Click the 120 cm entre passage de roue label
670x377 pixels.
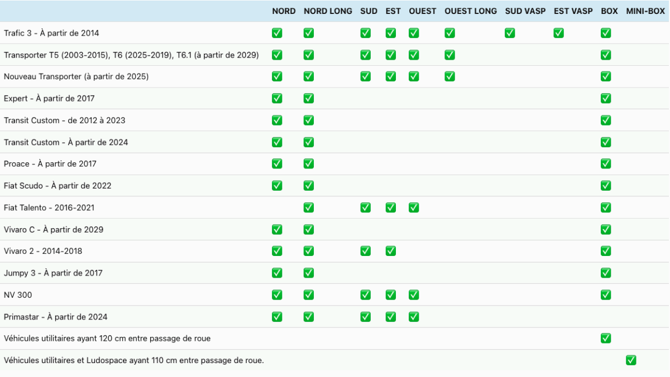click(x=107, y=339)
